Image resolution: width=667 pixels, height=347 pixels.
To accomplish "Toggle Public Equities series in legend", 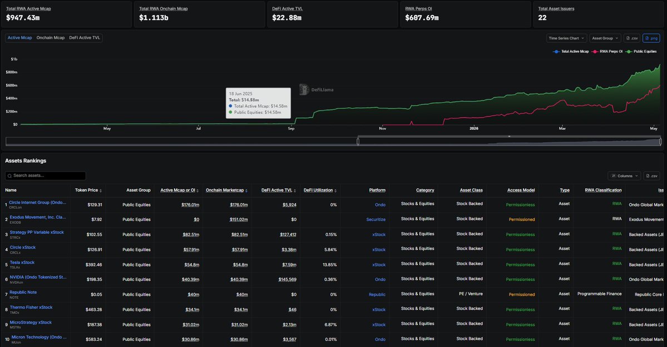I will pos(641,52).
